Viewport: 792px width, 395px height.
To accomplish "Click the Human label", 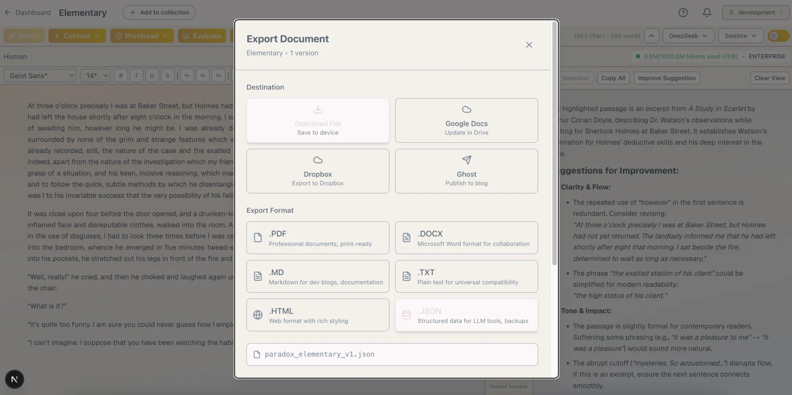I will pos(15,56).
